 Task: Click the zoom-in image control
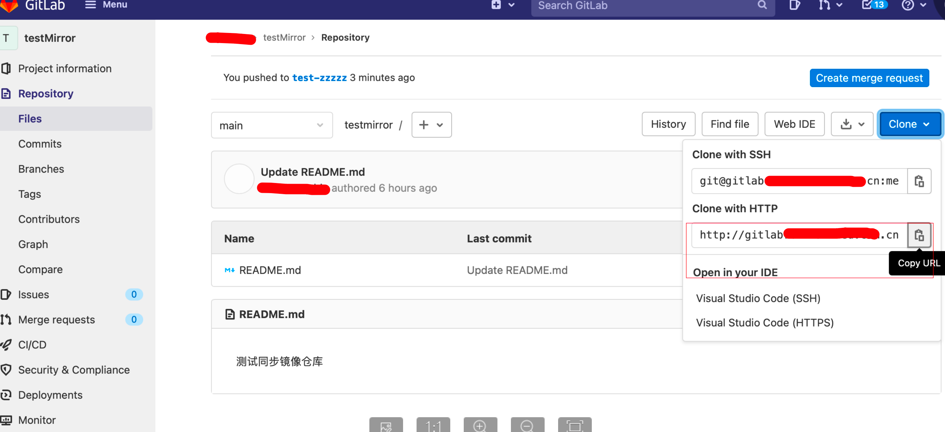[x=480, y=426]
